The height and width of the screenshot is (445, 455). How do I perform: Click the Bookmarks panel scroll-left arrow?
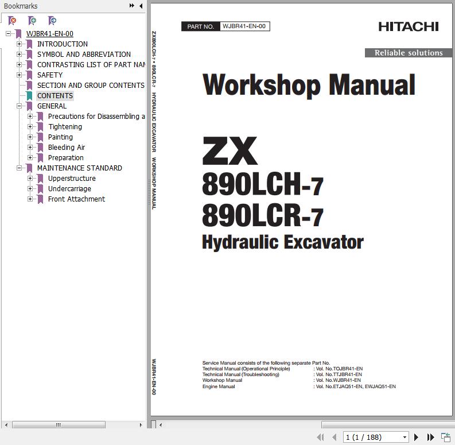pos(6,425)
